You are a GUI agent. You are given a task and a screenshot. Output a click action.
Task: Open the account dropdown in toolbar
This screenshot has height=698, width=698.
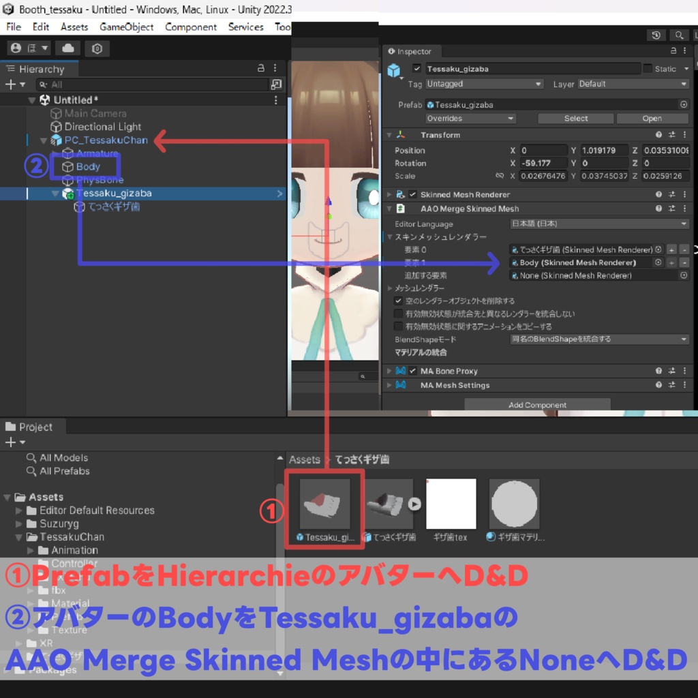(29, 48)
